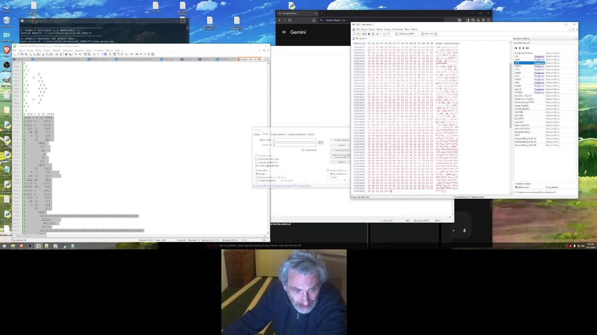Click the Notepad++ record macro icon
The image size is (597, 335).
[137, 54]
